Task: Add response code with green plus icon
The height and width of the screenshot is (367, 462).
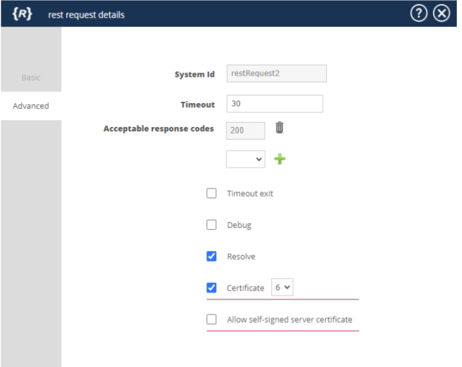Action: [279, 159]
